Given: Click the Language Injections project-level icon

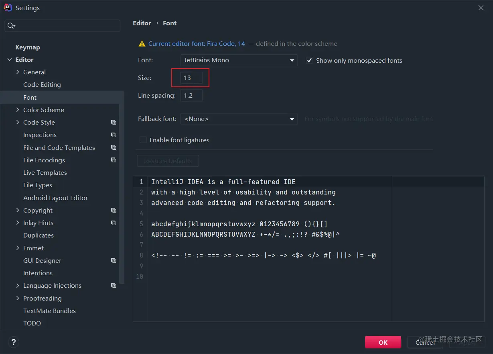Looking at the screenshot, I should (x=114, y=286).
